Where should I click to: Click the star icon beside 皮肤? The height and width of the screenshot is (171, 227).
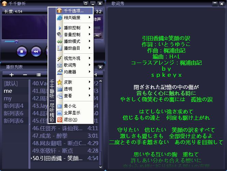(60, 82)
